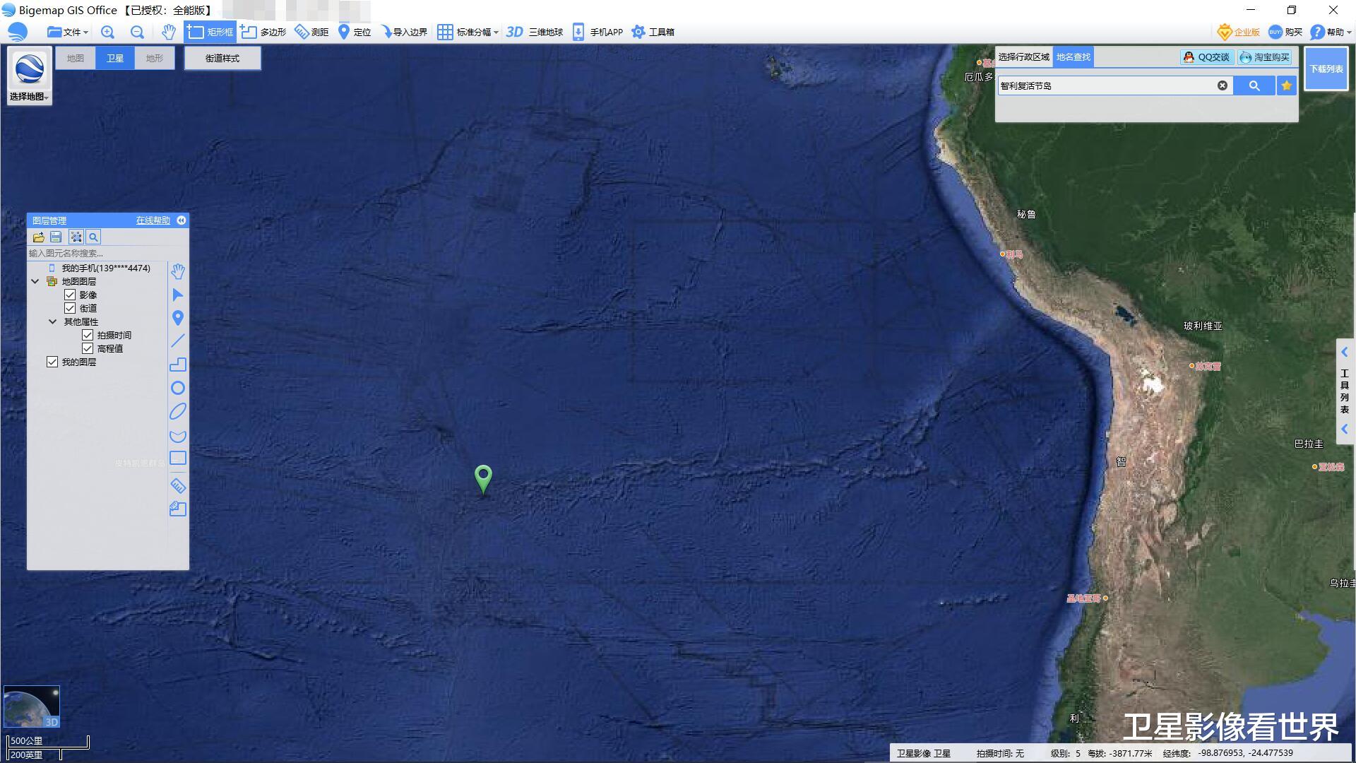Switch to 选择行政区域 tab

pos(1023,57)
